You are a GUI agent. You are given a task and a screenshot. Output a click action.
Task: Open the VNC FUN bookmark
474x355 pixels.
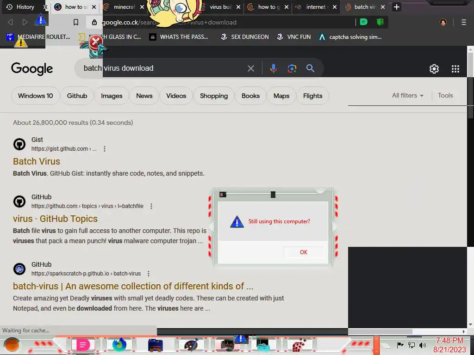pos(294,37)
